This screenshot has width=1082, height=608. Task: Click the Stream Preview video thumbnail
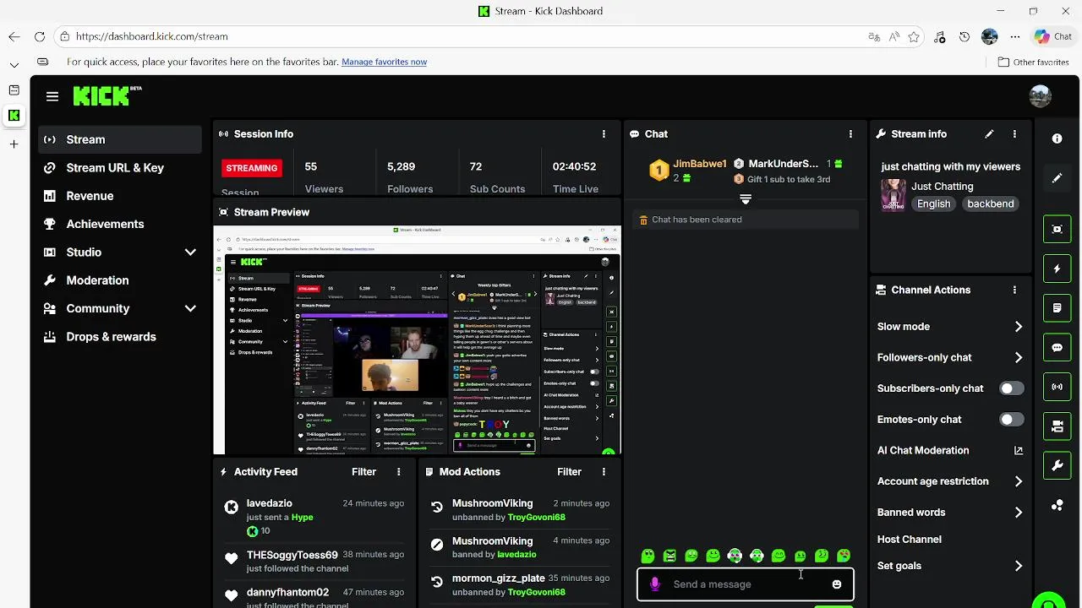pyautogui.click(x=417, y=340)
